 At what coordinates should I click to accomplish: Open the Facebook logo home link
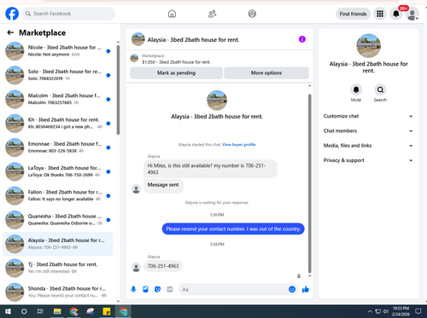[12, 14]
